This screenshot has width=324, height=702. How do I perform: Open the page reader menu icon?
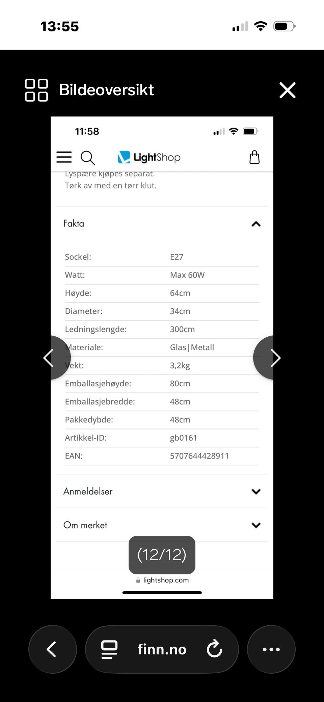point(109,649)
